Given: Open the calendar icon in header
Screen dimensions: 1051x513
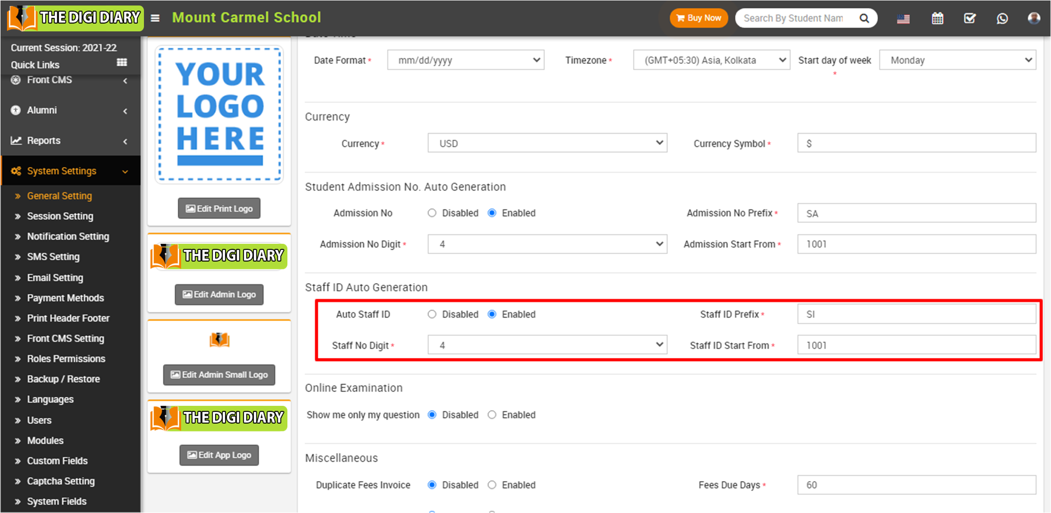Looking at the screenshot, I should point(937,18).
